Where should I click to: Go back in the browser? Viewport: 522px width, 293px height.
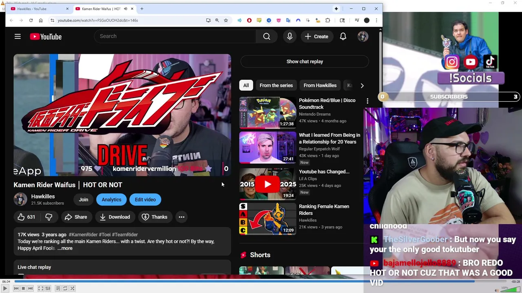click(11, 20)
